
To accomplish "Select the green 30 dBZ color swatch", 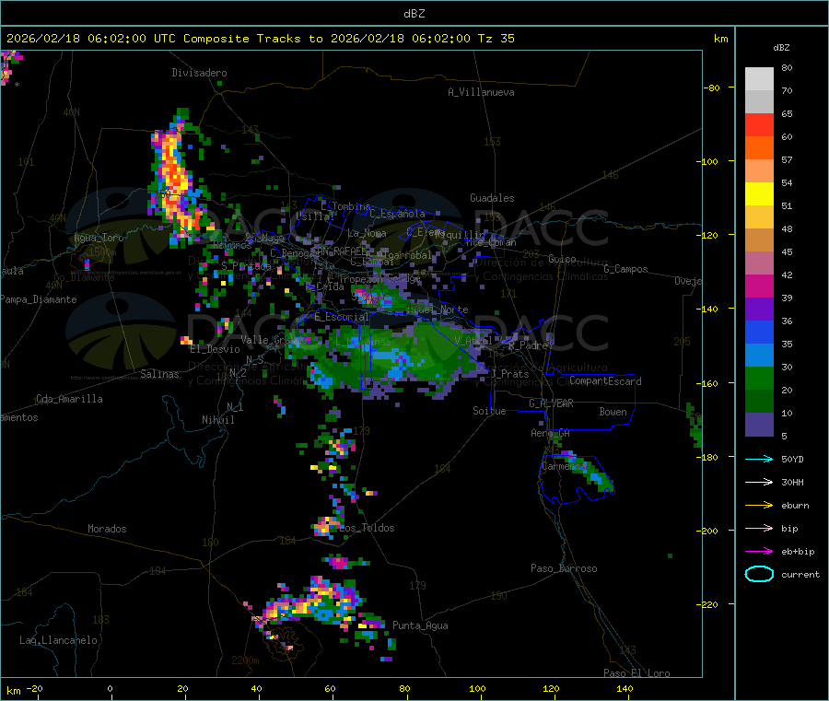I will point(759,378).
